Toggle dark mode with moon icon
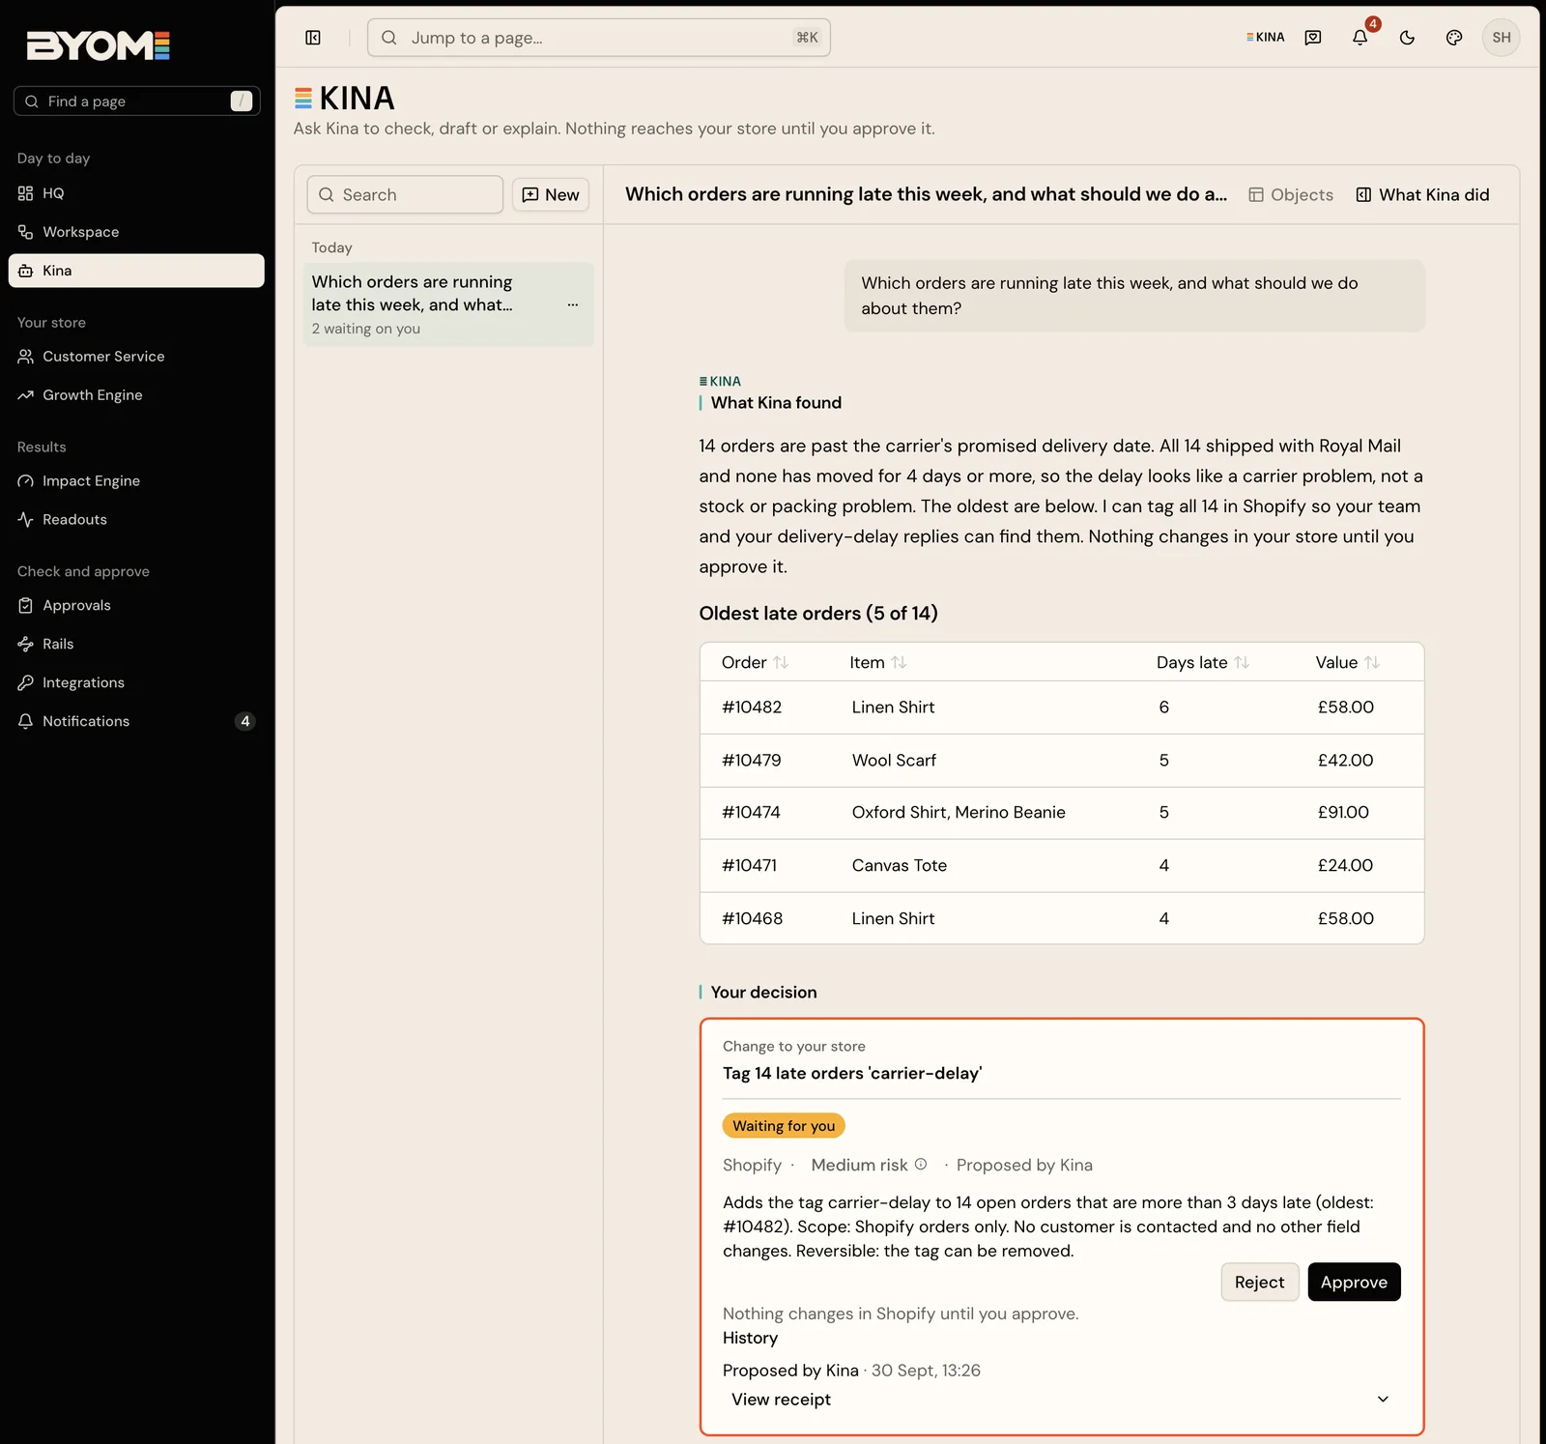Image resolution: width=1546 pixels, height=1444 pixels. [1407, 38]
